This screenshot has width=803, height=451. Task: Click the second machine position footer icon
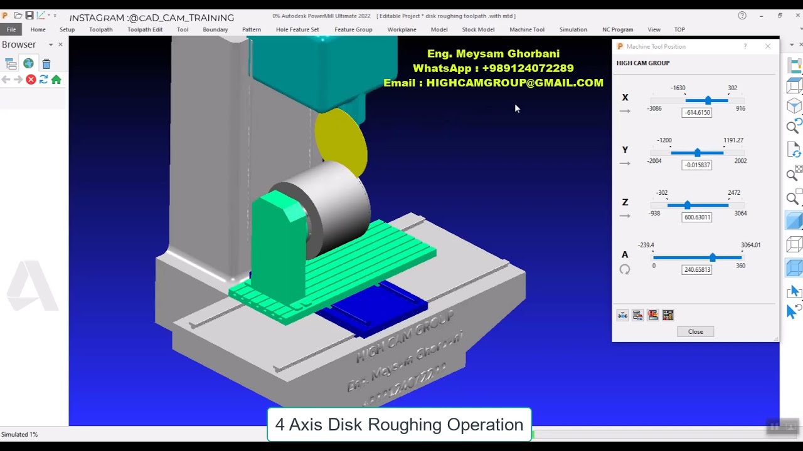pyautogui.click(x=637, y=315)
